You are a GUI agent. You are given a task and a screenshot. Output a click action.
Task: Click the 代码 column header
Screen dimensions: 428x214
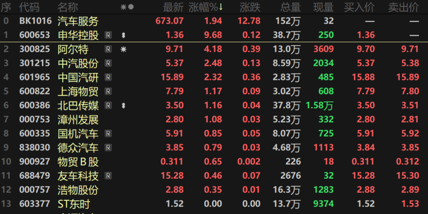(x=29, y=7)
